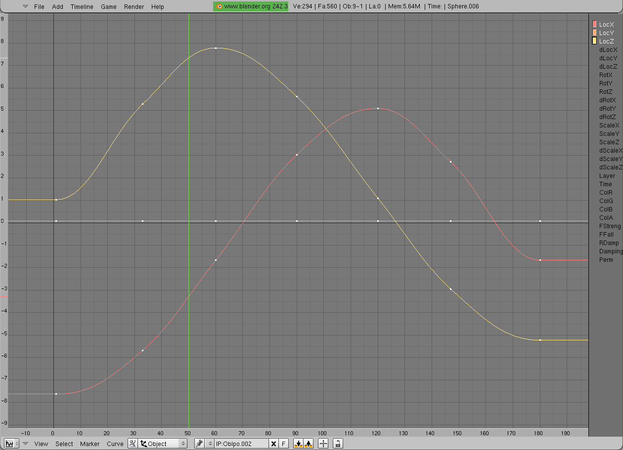Click the zoom to border icon
This screenshot has height=450, width=623.
(x=323, y=444)
